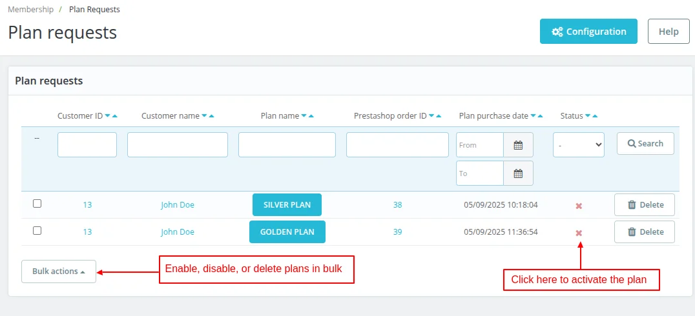Sort Customer name ascending arrow
This screenshot has height=316, width=695.
click(x=211, y=116)
